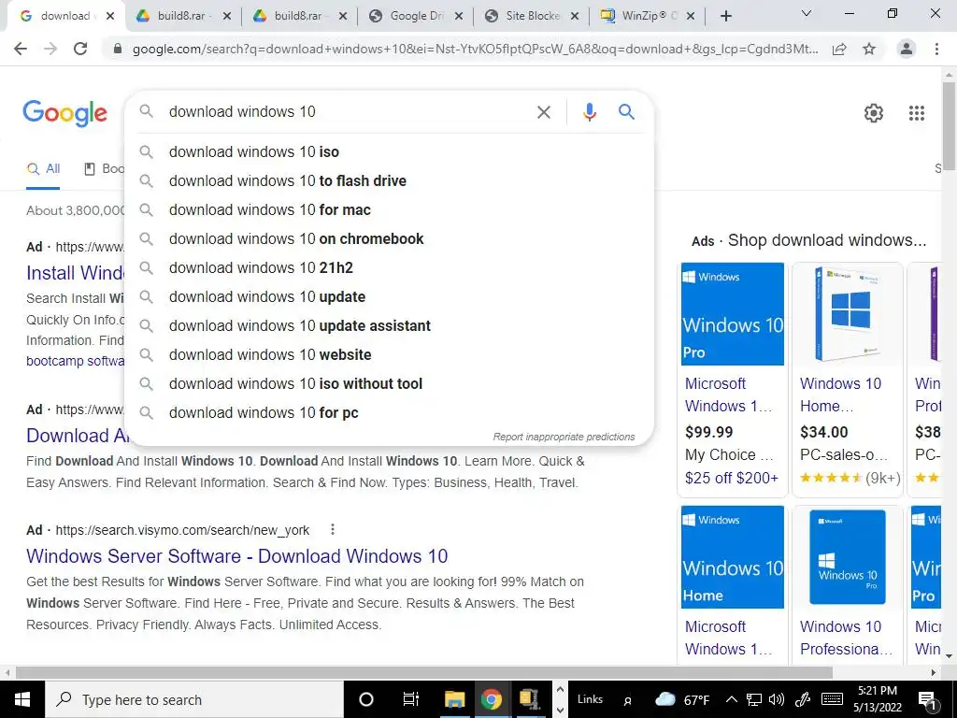Open touch keyboard icon in tray

[x=832, y=699]
